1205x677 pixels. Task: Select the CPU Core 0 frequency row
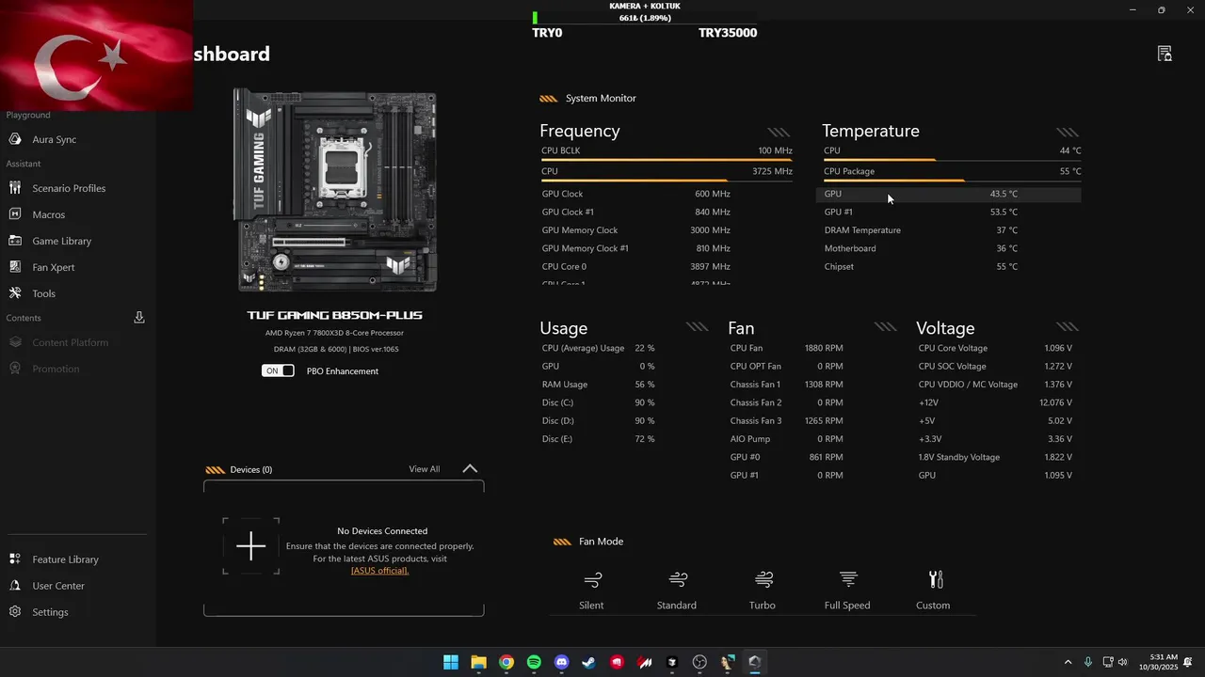636,267
